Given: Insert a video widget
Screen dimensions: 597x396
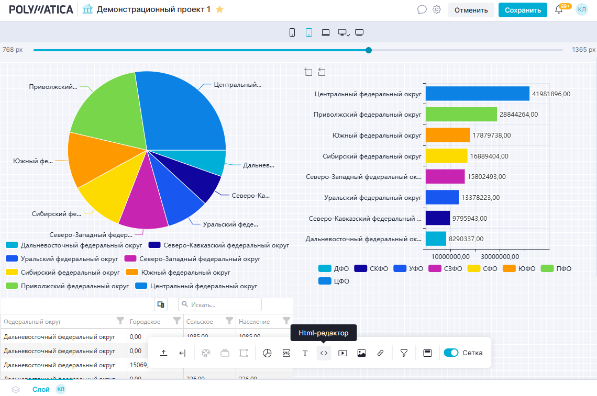Looking at the screenshot, I should point(342,353).
